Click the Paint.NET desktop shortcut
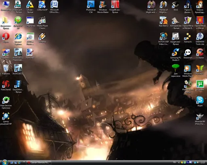The width and height of the screenshot is (207, 165). point(30,54)
